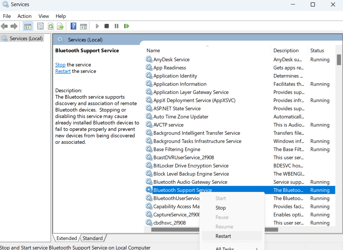Select Services (Local) in the console tree
The width and height of the screenshot is (343, 250).
[x=26, y=39]
